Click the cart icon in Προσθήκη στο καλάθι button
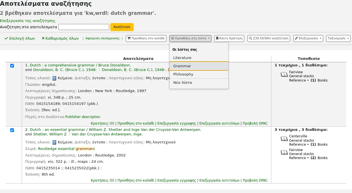The height and width of the screenshot is (193, 352). (x=129, y=38)
